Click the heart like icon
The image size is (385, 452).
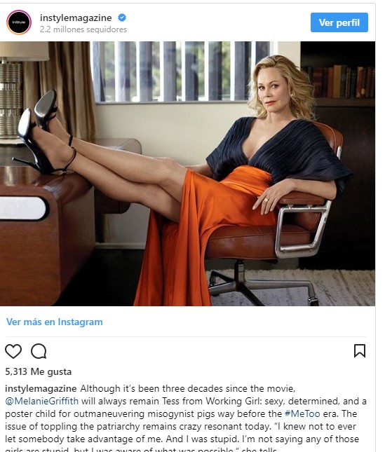tap(13, 351)
